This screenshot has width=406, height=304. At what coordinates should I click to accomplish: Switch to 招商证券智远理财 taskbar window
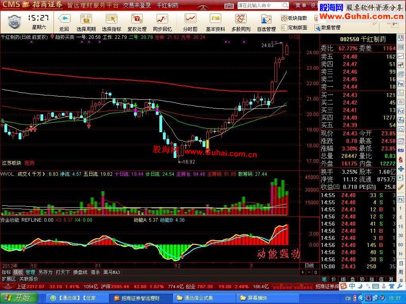pyautogui.click(x=140, y=298)
